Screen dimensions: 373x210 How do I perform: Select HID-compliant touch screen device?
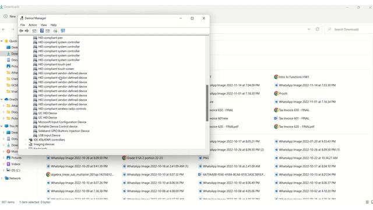56,69
